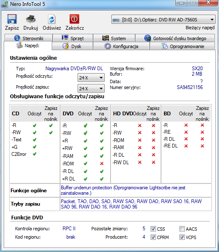Image resolution: width=219 pixels, height=252 pixels.
Task: Open the Prędkość zapisu 24 X dropdown
Action: click(x=91, y=89)
